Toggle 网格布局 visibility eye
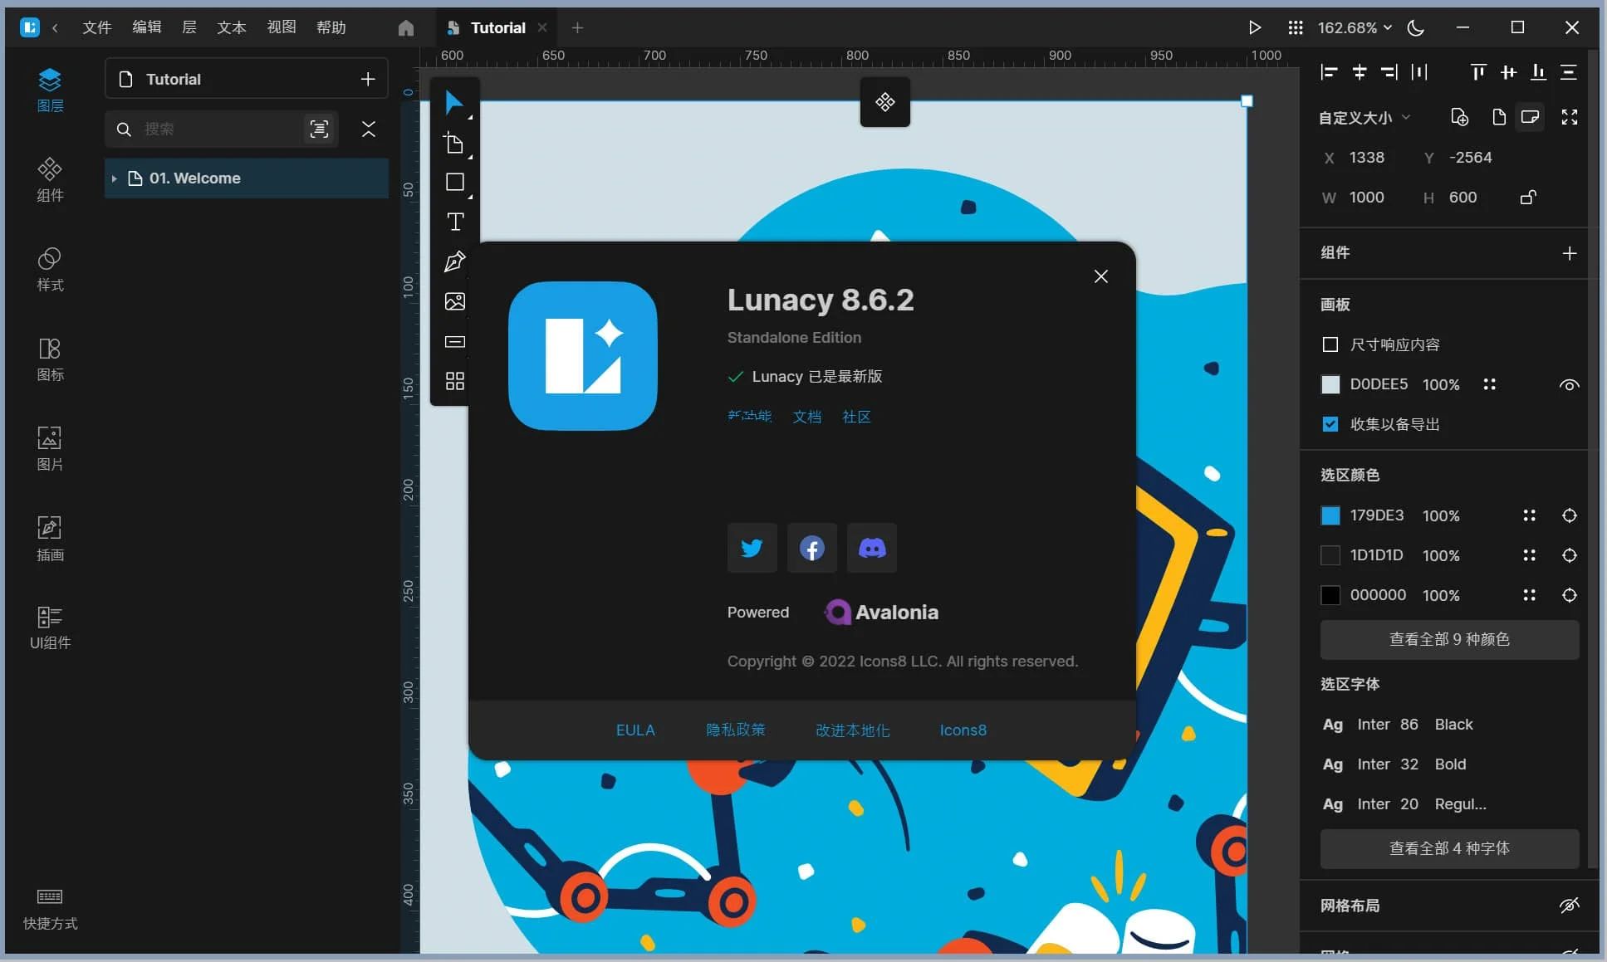The width and height of the screenshot is (1607, 962). point(1569,905)
